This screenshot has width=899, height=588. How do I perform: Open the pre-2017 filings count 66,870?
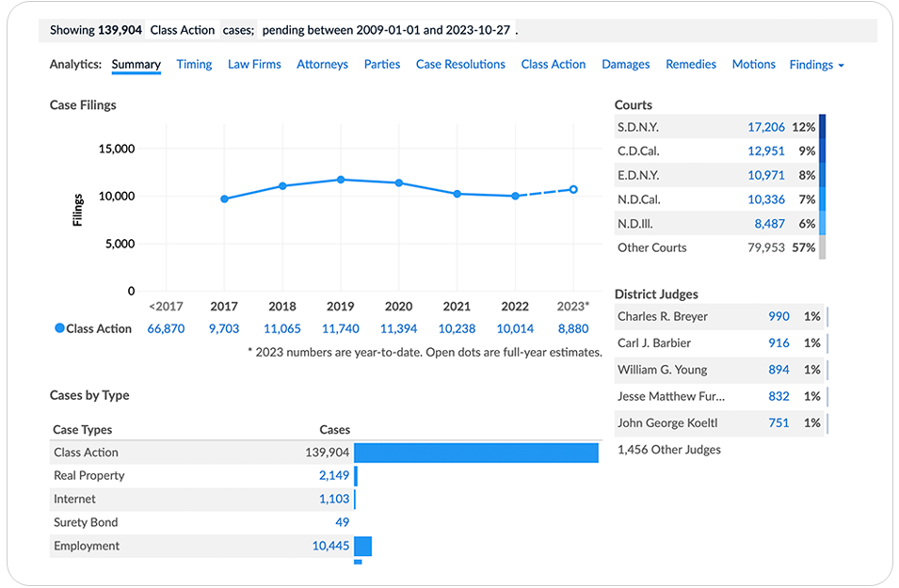(x=167, y=328)
